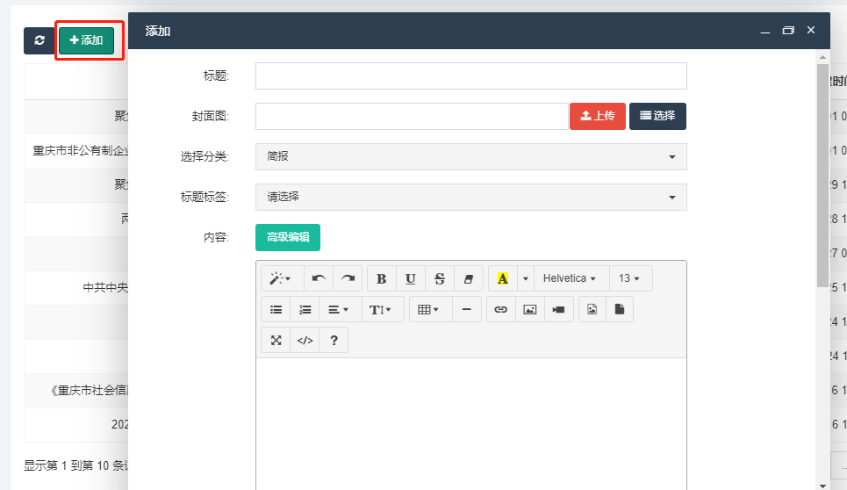847x490 pixels.
Task: Click the eraser clear formatting icon
Action: tap(468, 278)
